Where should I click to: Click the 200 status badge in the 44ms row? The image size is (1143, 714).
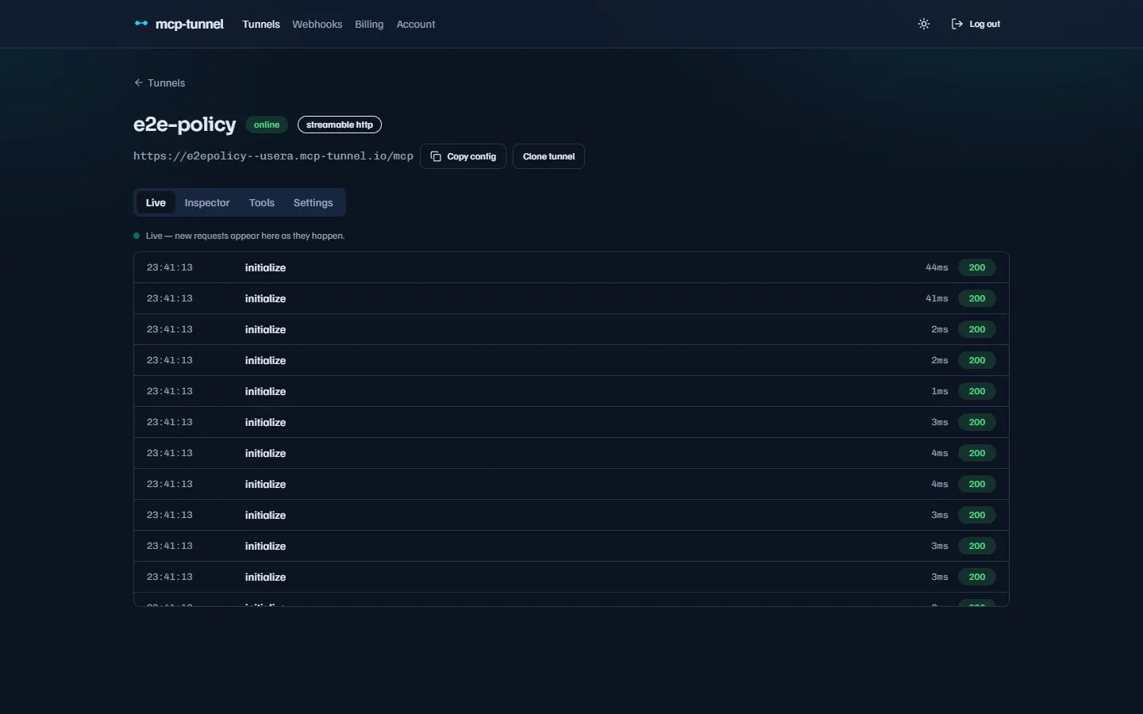click(x=977, y=267)
